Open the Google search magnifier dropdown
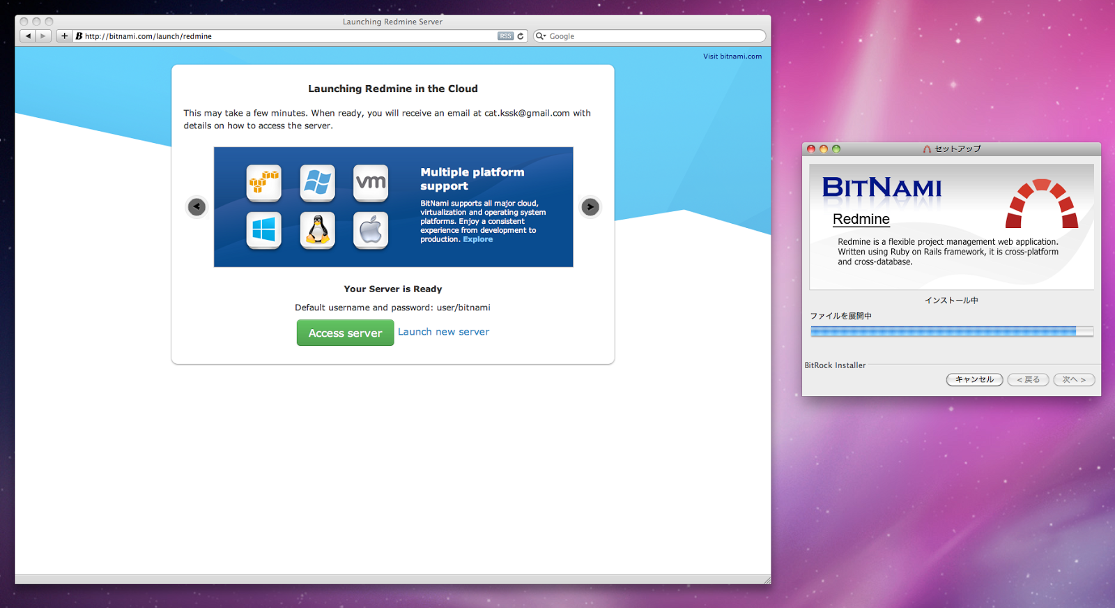 tap(541, 36)
